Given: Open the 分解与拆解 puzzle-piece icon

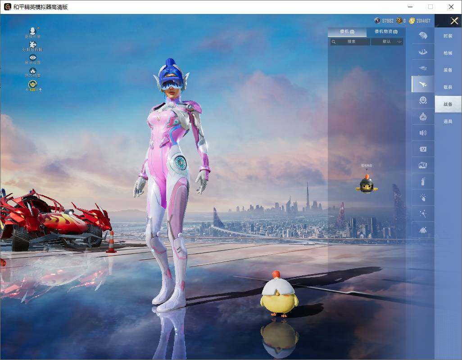Looking at the screenshot, I should click(33, 46).
